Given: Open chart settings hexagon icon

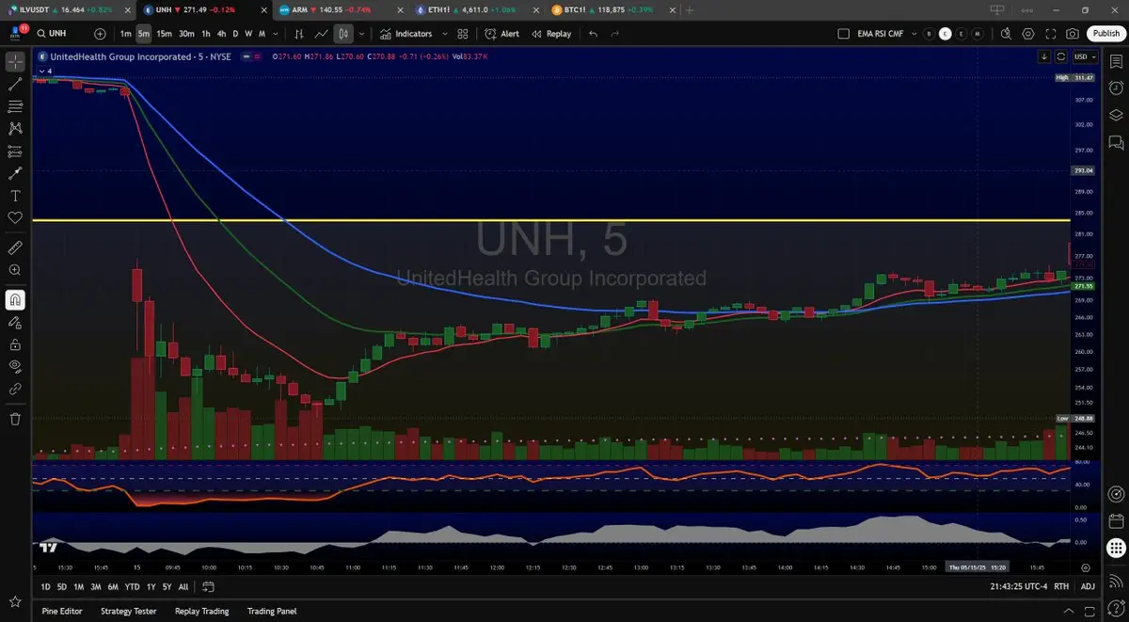Looking at the screenshot, I should (x=1028, y=33).
